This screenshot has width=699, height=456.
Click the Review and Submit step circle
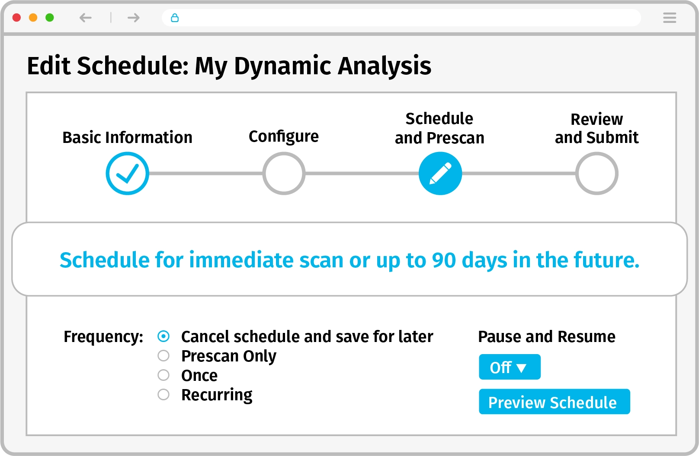tap(596, 173)
